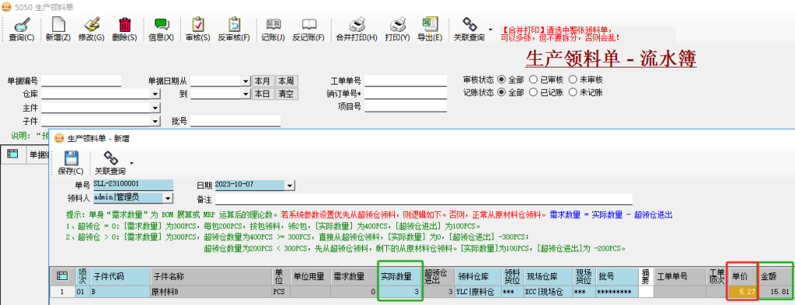The width and height of the screenshot is (795, 305).
Task: Click the YLC|原料仓 cell
Action: tap(478, 292)
